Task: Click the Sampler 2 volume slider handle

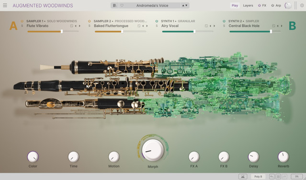Action: pos(122,31)
